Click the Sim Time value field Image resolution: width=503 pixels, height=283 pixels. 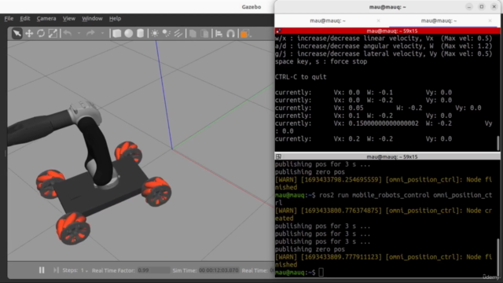coord(218,270)
